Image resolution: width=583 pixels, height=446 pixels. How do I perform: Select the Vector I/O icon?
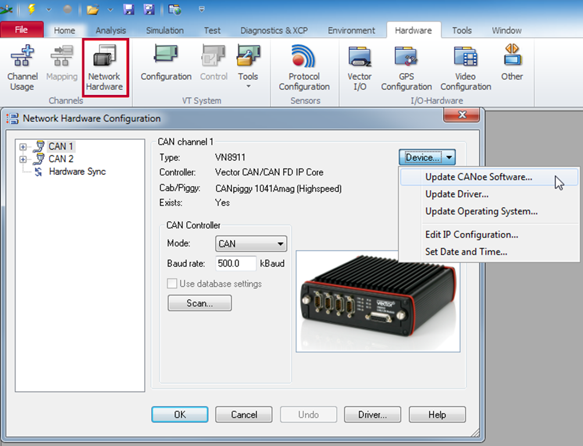[359, 65]
